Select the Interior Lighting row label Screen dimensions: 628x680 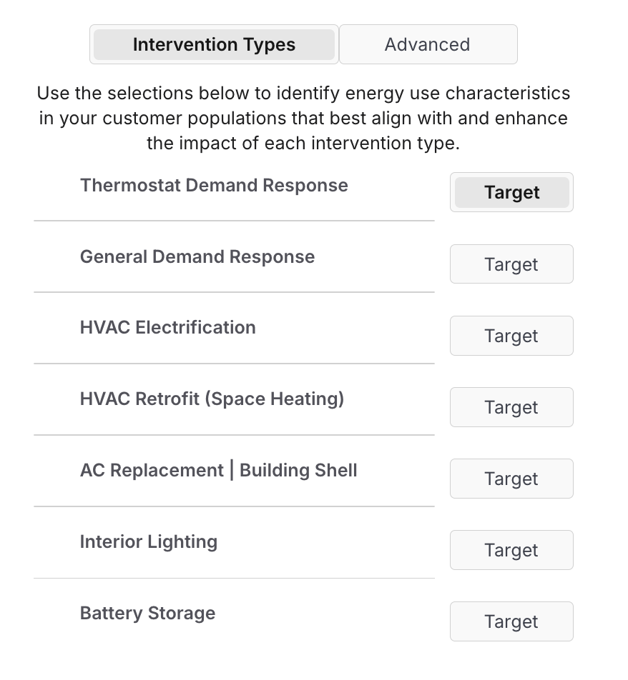tap(148, 541)
